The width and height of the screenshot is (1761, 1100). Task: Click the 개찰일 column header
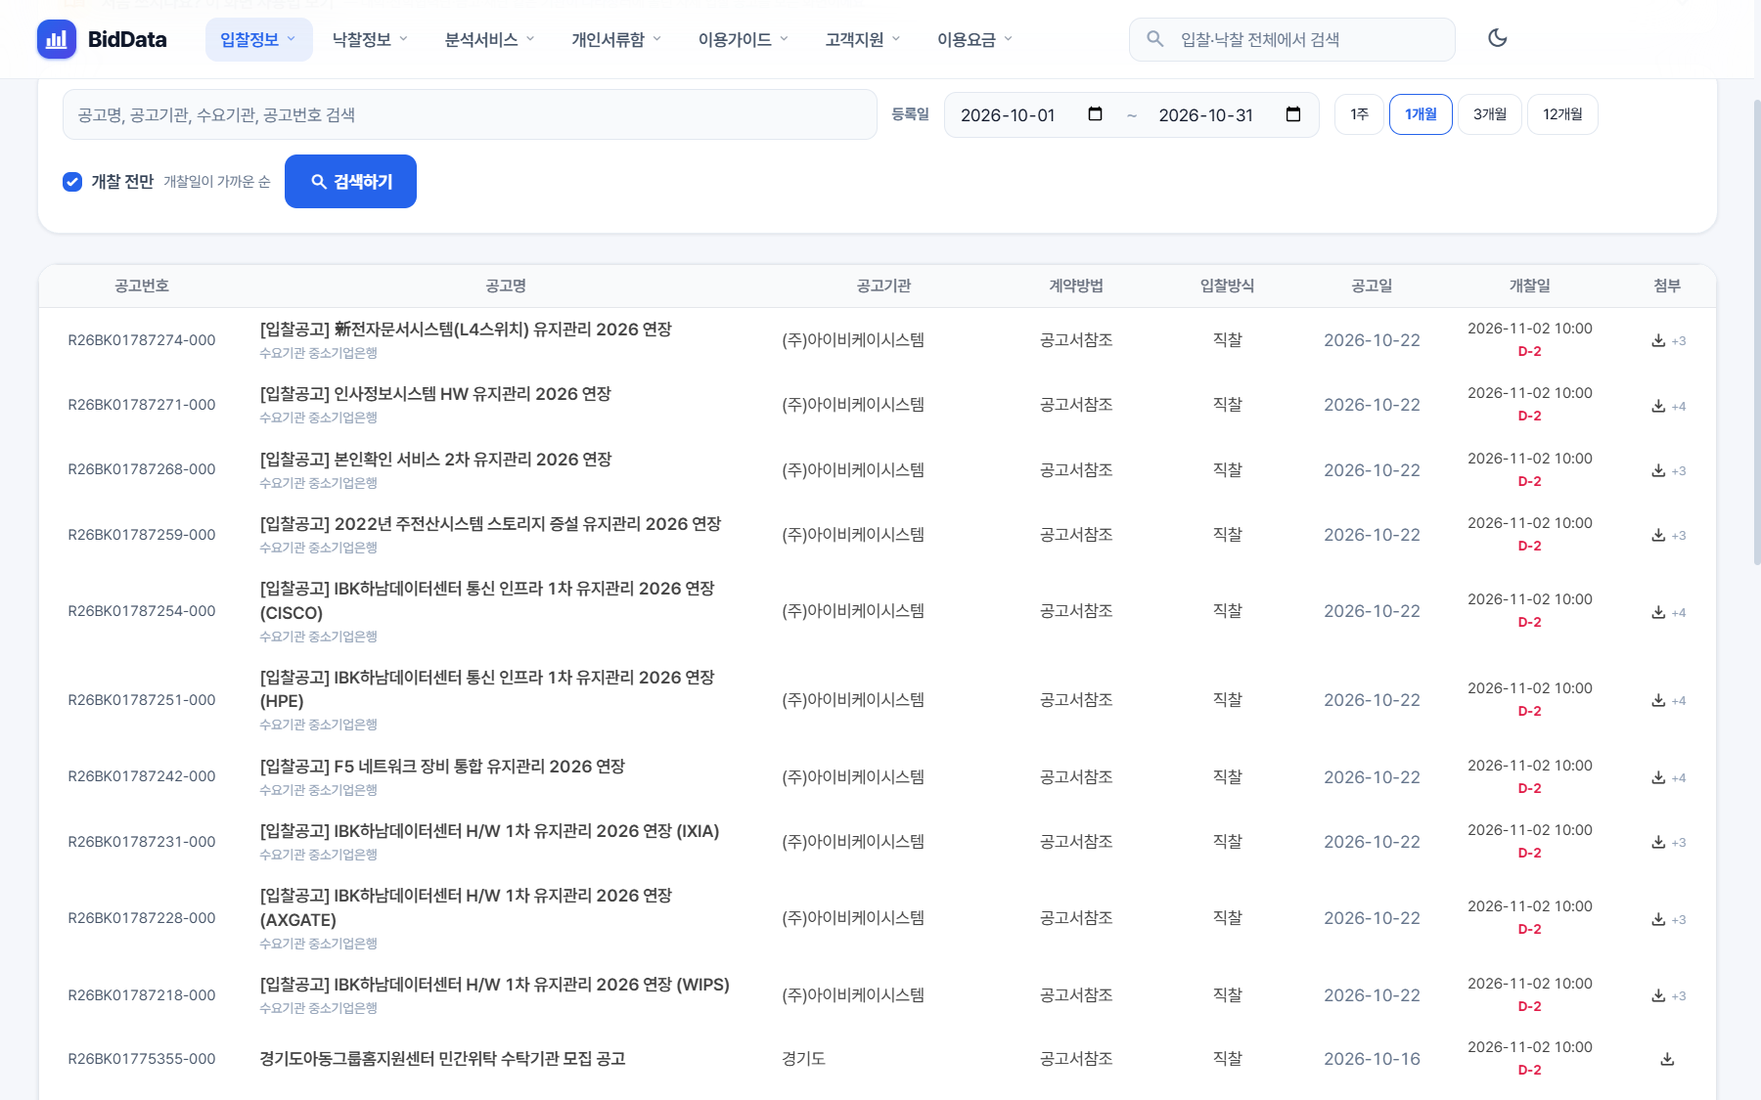[1529, 286]
